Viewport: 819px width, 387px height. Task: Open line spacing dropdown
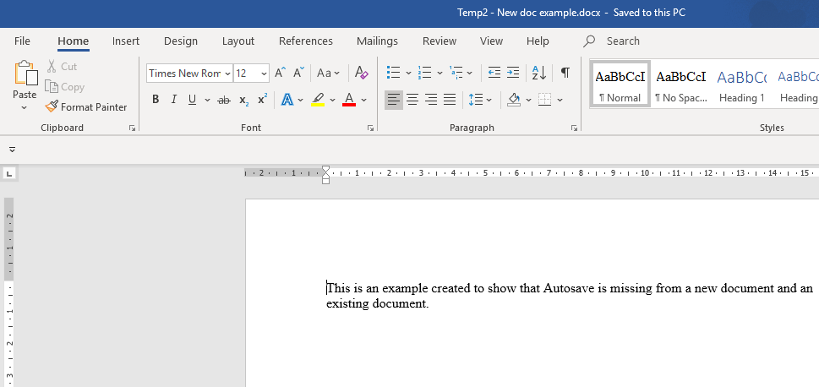tap(480, 99)
